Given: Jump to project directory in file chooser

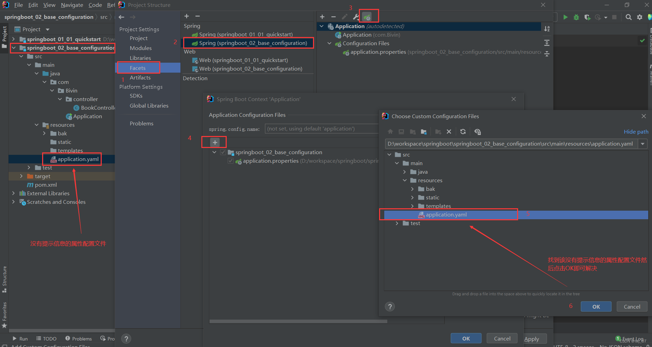Looking at the screenshot, I should [413, 132].
